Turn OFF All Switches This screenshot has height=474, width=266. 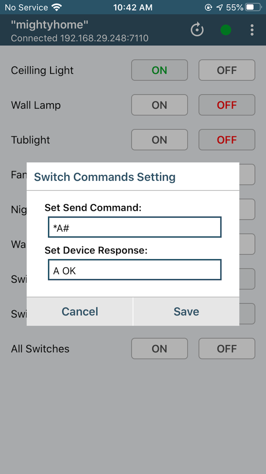coord(226,348)
